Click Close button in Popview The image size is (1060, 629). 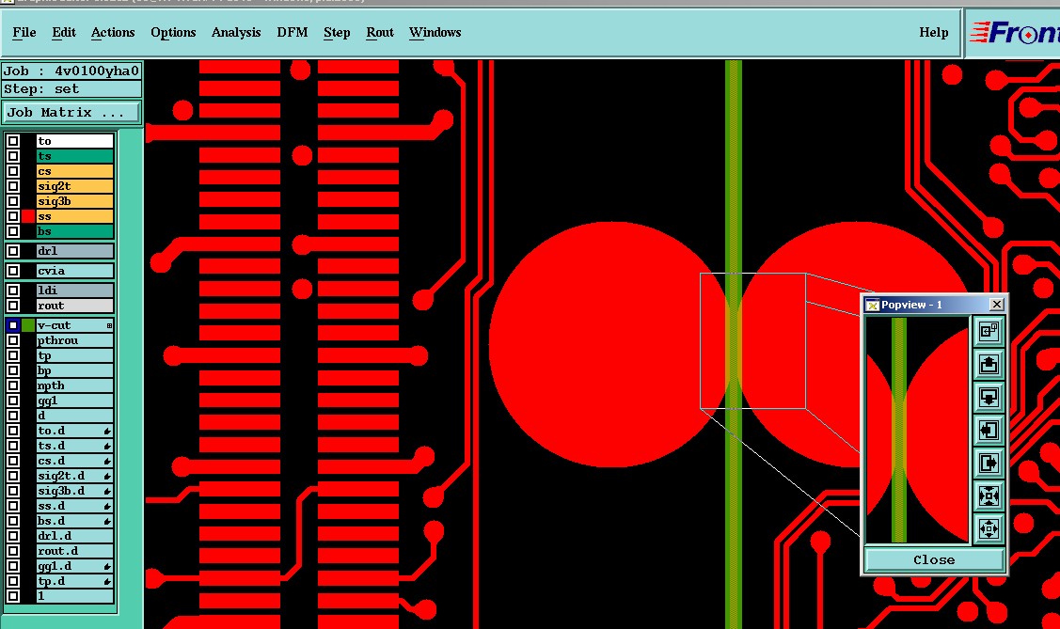pos(934,560)
